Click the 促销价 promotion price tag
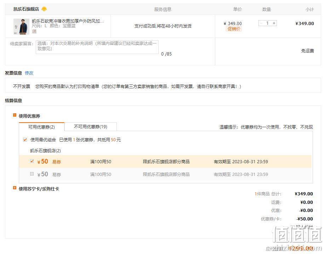This screenshot has width=325, height=254. pyautogui.click(x=234, y=29)
